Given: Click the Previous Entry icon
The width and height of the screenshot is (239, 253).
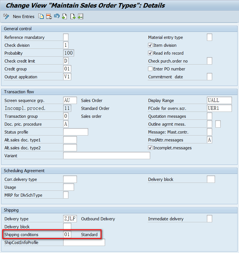Looking at the screenshot, I should click(64, 16).
